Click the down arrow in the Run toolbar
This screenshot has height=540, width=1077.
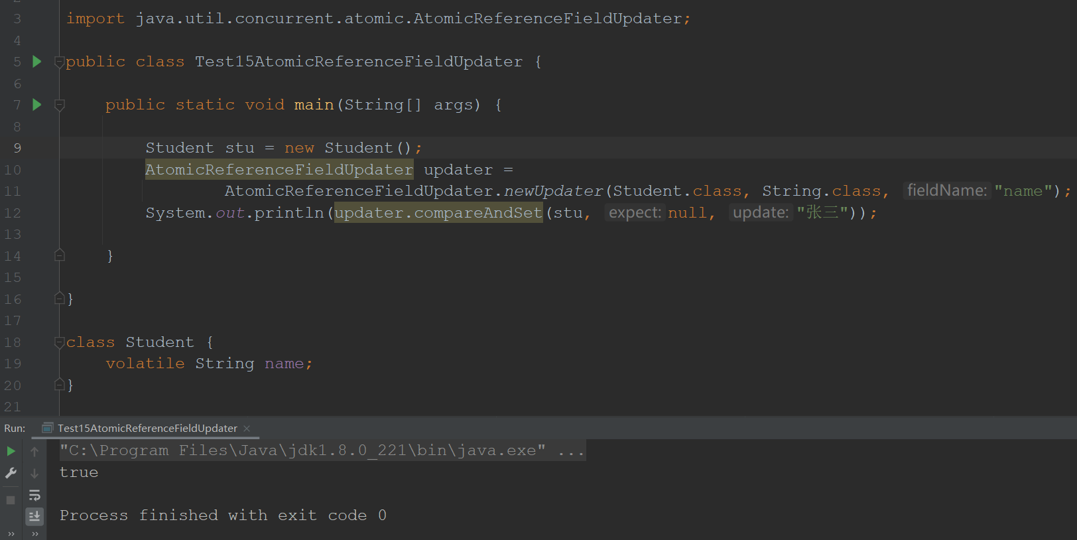click(34, 473)
